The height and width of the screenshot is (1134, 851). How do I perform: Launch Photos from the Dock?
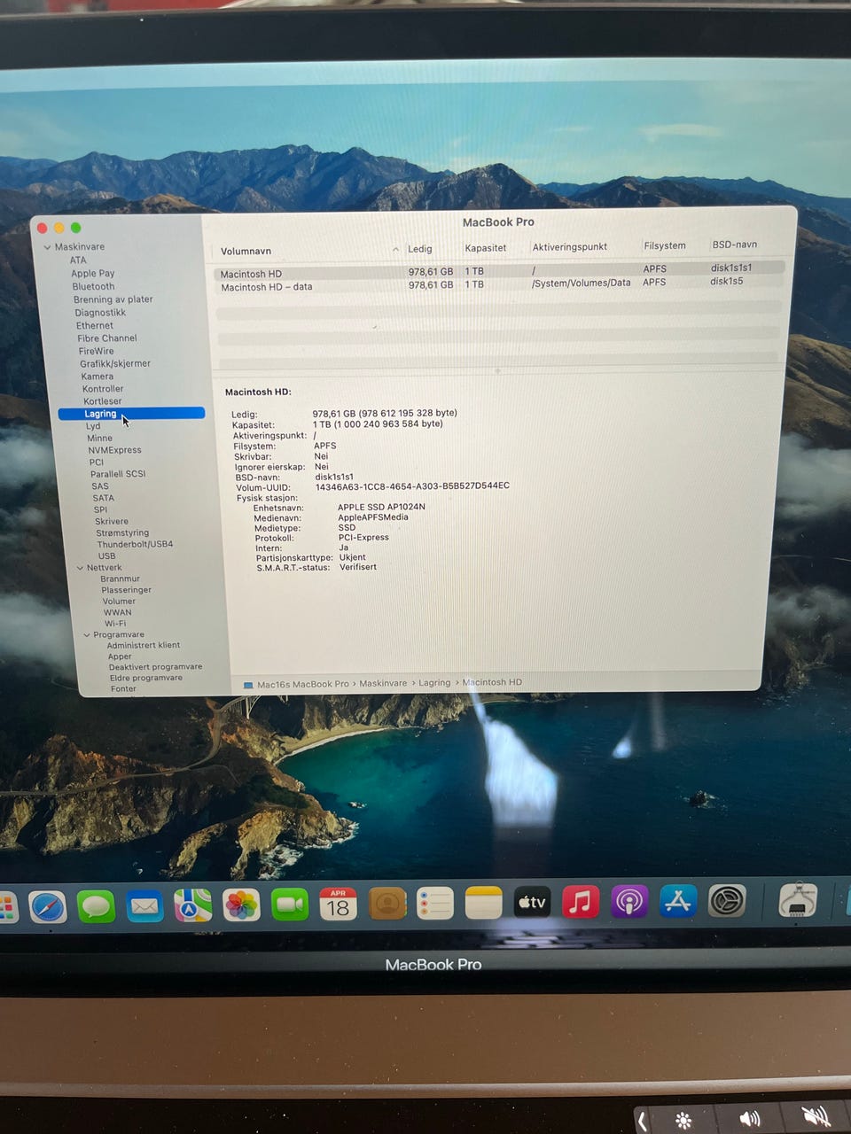pyautogui.click(x=241, y=905)
